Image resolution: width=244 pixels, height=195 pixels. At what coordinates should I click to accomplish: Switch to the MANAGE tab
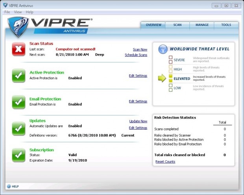pos(202,25)
